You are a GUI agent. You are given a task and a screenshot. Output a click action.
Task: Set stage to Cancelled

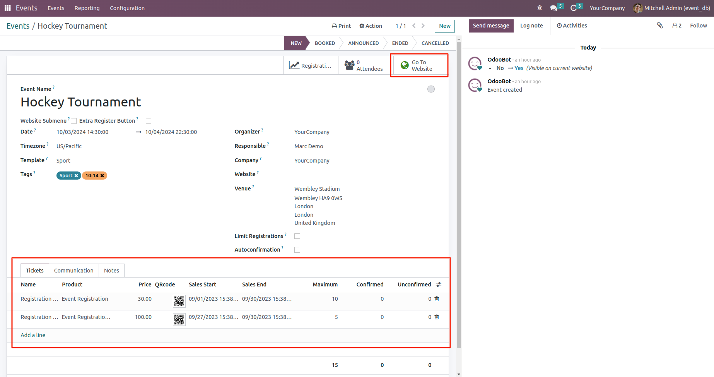[435, 43]
